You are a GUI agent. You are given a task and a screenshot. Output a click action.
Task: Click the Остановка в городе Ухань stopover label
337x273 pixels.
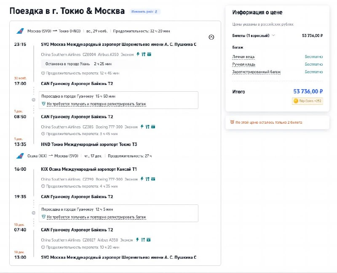point(68,64)
